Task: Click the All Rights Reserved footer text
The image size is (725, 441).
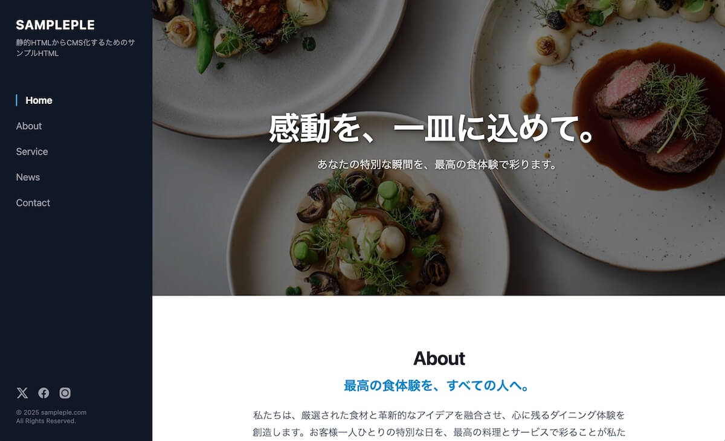Action: coord(46,421)
